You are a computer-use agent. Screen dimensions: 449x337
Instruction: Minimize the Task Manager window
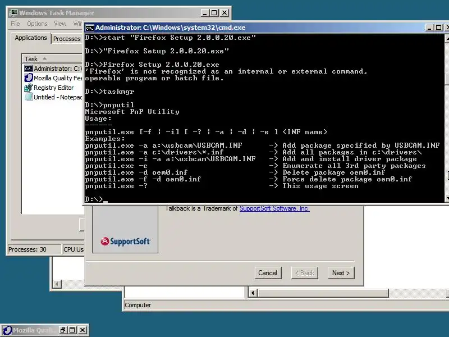pos(204,13)
